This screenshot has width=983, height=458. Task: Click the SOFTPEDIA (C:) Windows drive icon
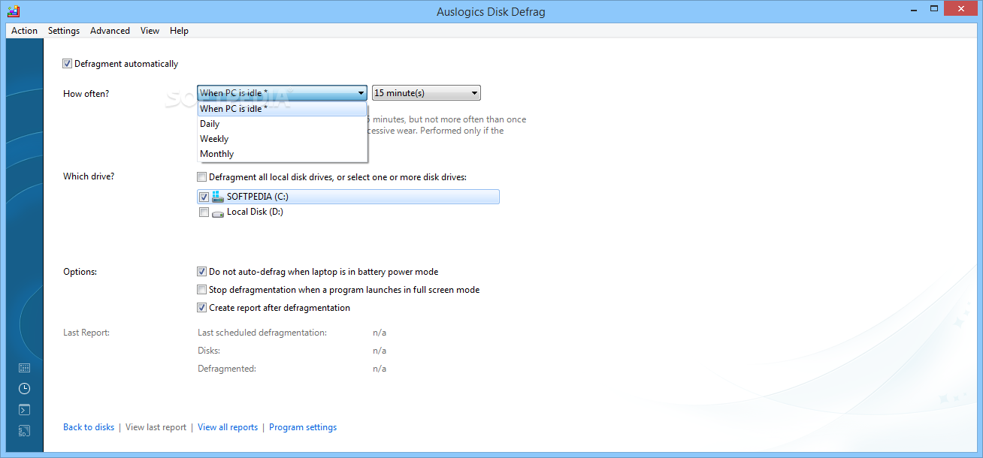(x=218, y=197)
